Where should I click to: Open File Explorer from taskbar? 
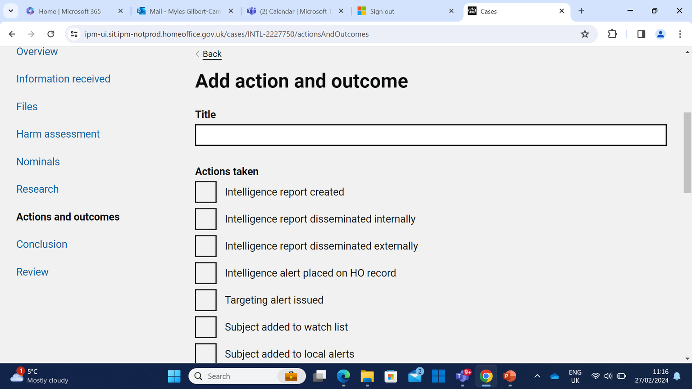coord(367,376)
